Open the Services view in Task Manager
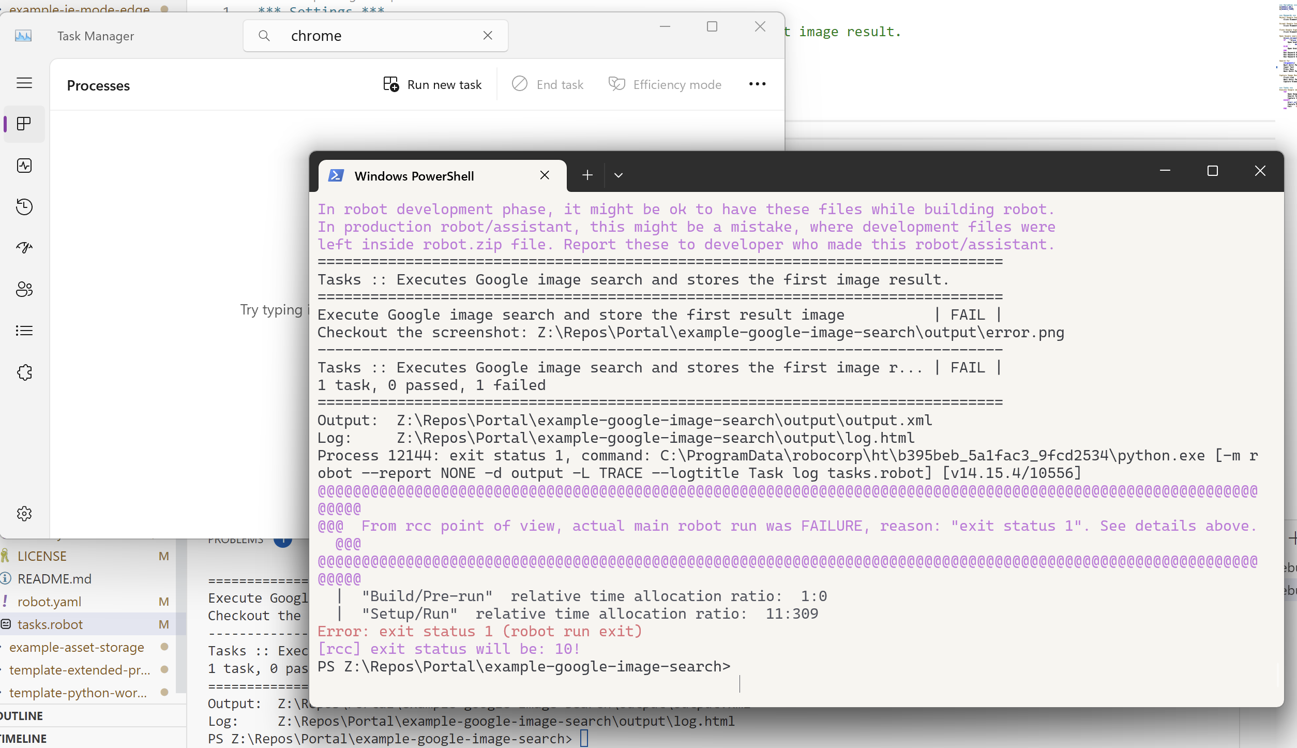Screen dimensions: 1297x748 pyautogui.click(x=24, y=372)
